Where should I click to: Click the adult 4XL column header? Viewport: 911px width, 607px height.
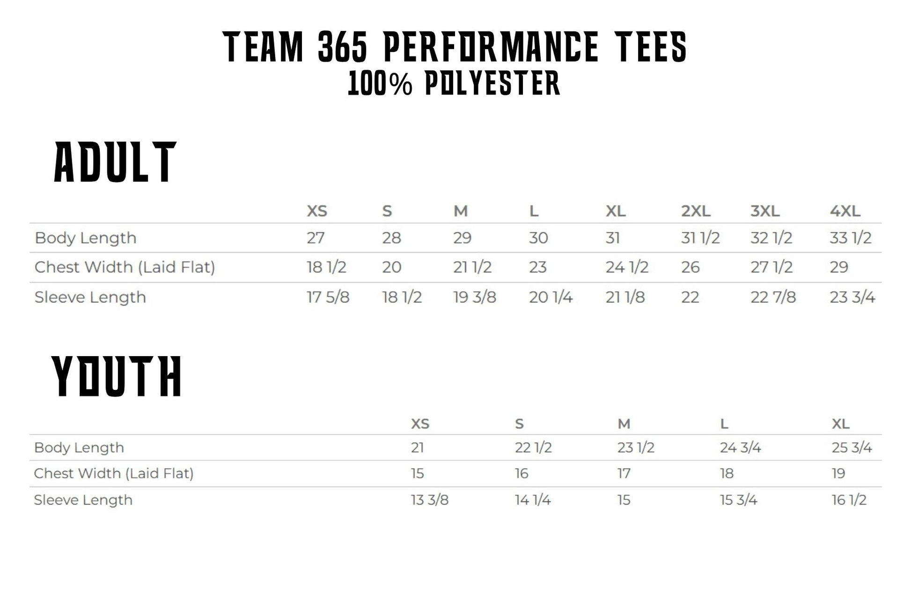(845, 211)
